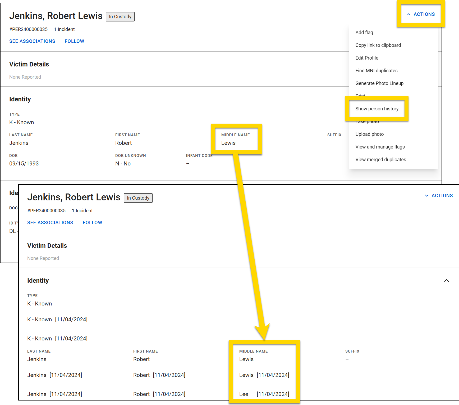Open Generate Photo Lineup
Screen dimensions: 459x405
(379, 83)
